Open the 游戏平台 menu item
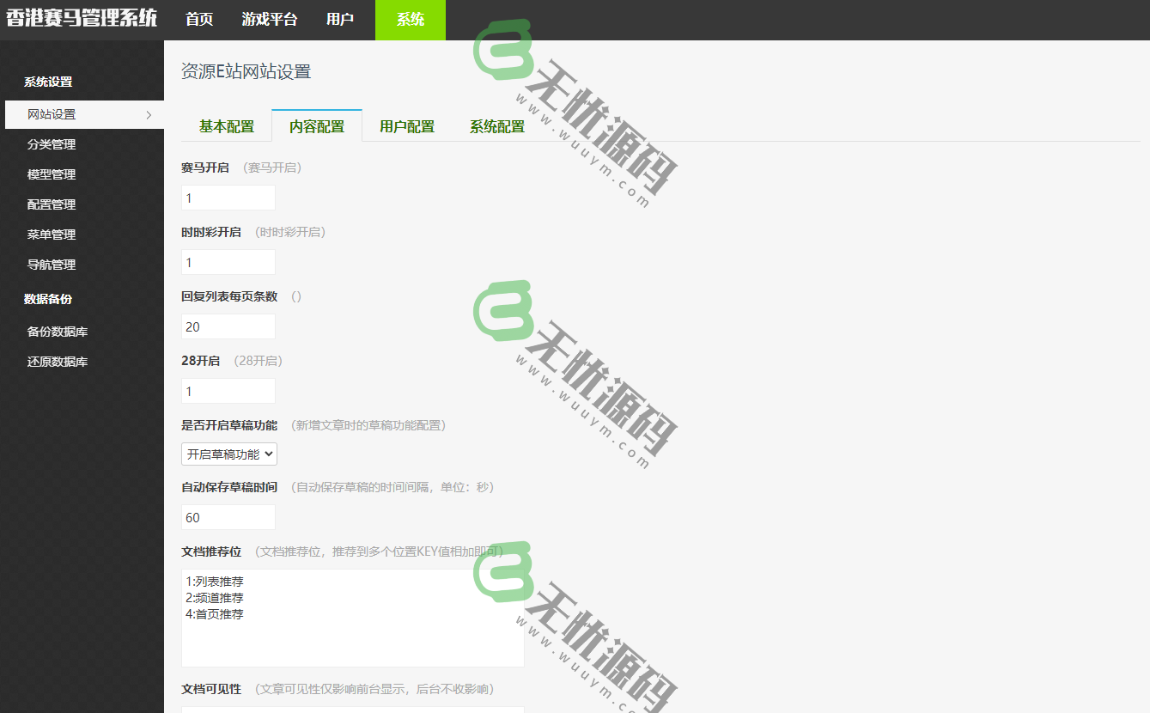This screenshot has height=713, width=1150. 269,20
